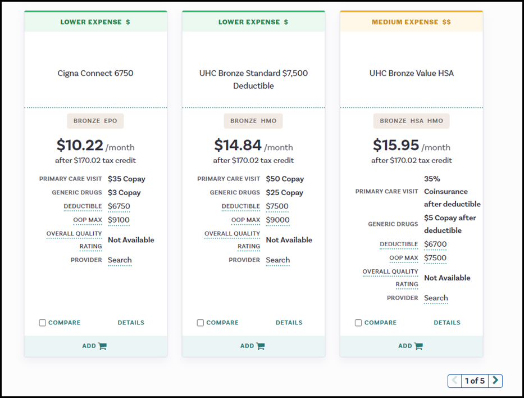Search providers for UHC Bronze Value HSA

coord(436,298)
